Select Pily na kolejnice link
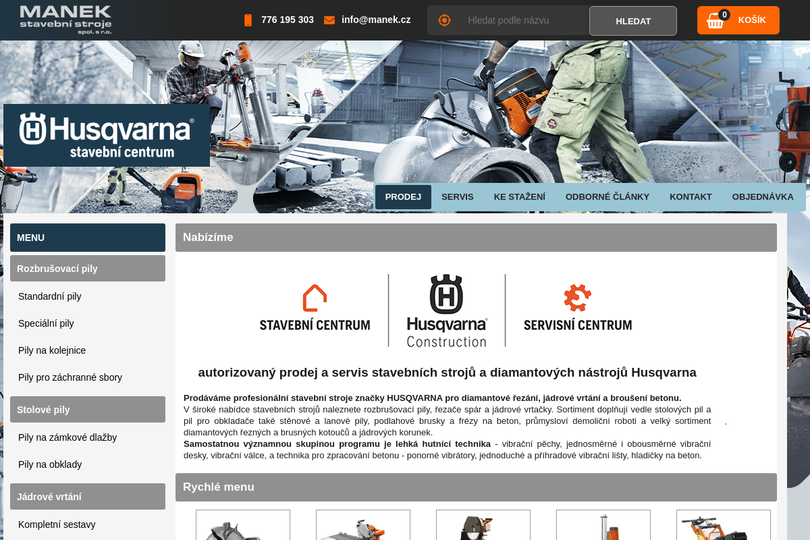Screen dimensions: 810x540 point(52,350)
